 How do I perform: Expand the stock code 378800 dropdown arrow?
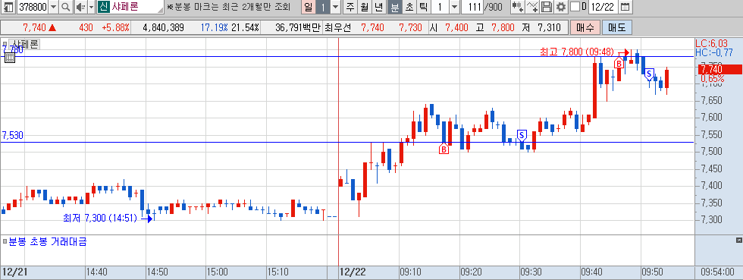54,7
